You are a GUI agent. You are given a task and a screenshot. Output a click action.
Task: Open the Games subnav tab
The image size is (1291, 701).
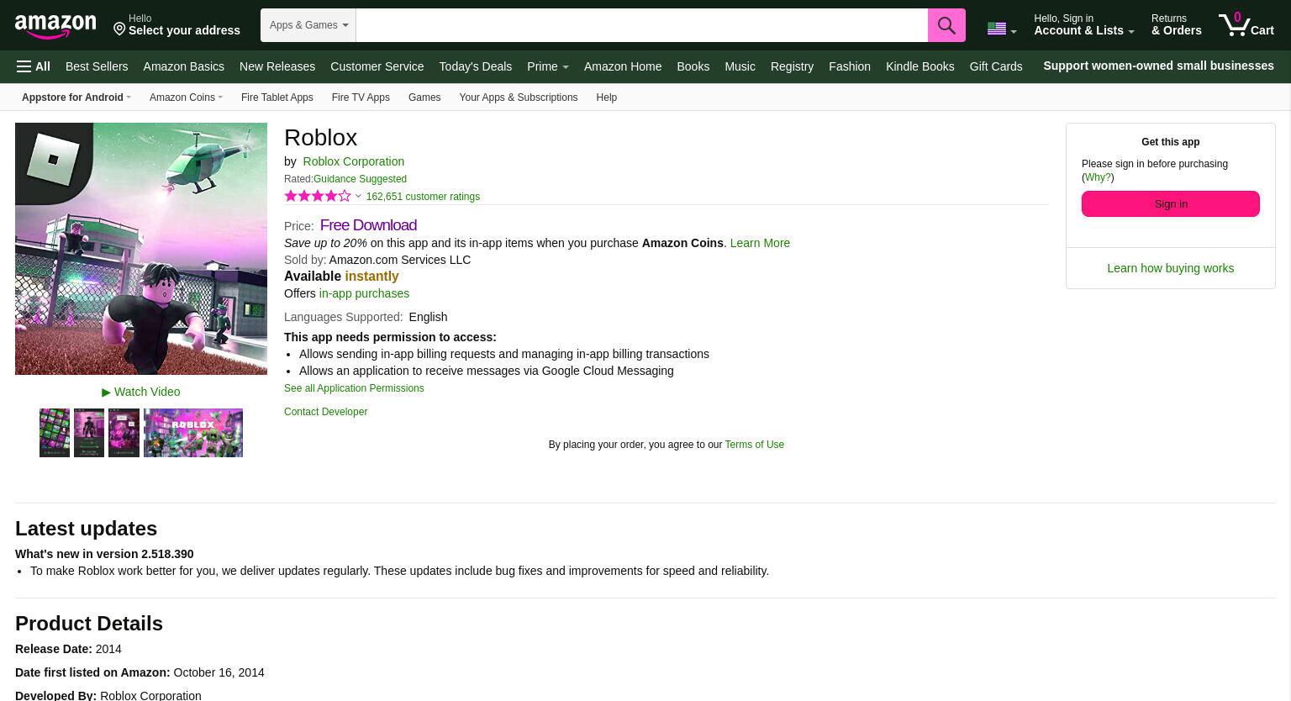pos(424,98)
